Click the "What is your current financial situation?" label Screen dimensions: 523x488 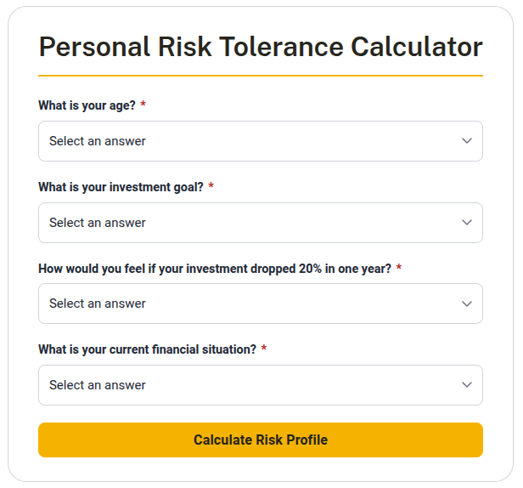click(x=147, y=349)
